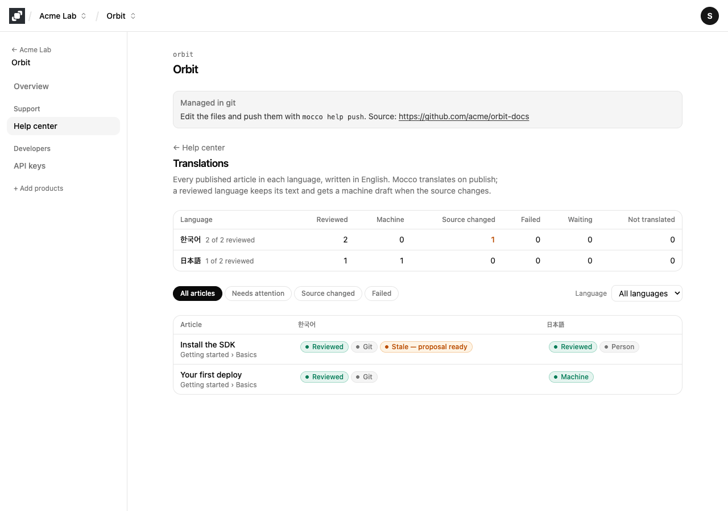Click the Mocco logo icon
Image resolution: width=728 pixels, height=511 pixels.
(x=17, y=16)
